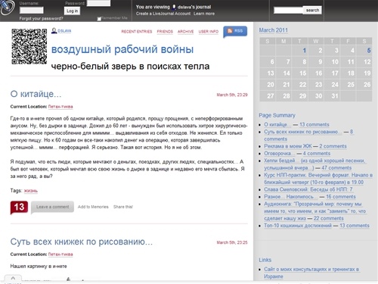Click the red 13 comments counter
This screenshot has width=378, height=284.
19,208
